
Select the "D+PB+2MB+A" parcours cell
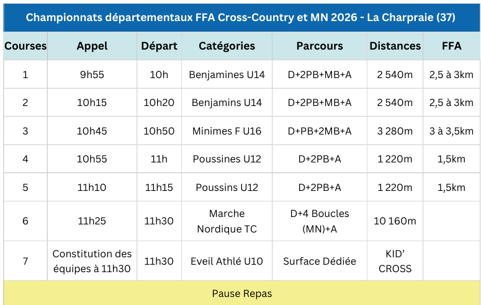[x=320, y=131]
